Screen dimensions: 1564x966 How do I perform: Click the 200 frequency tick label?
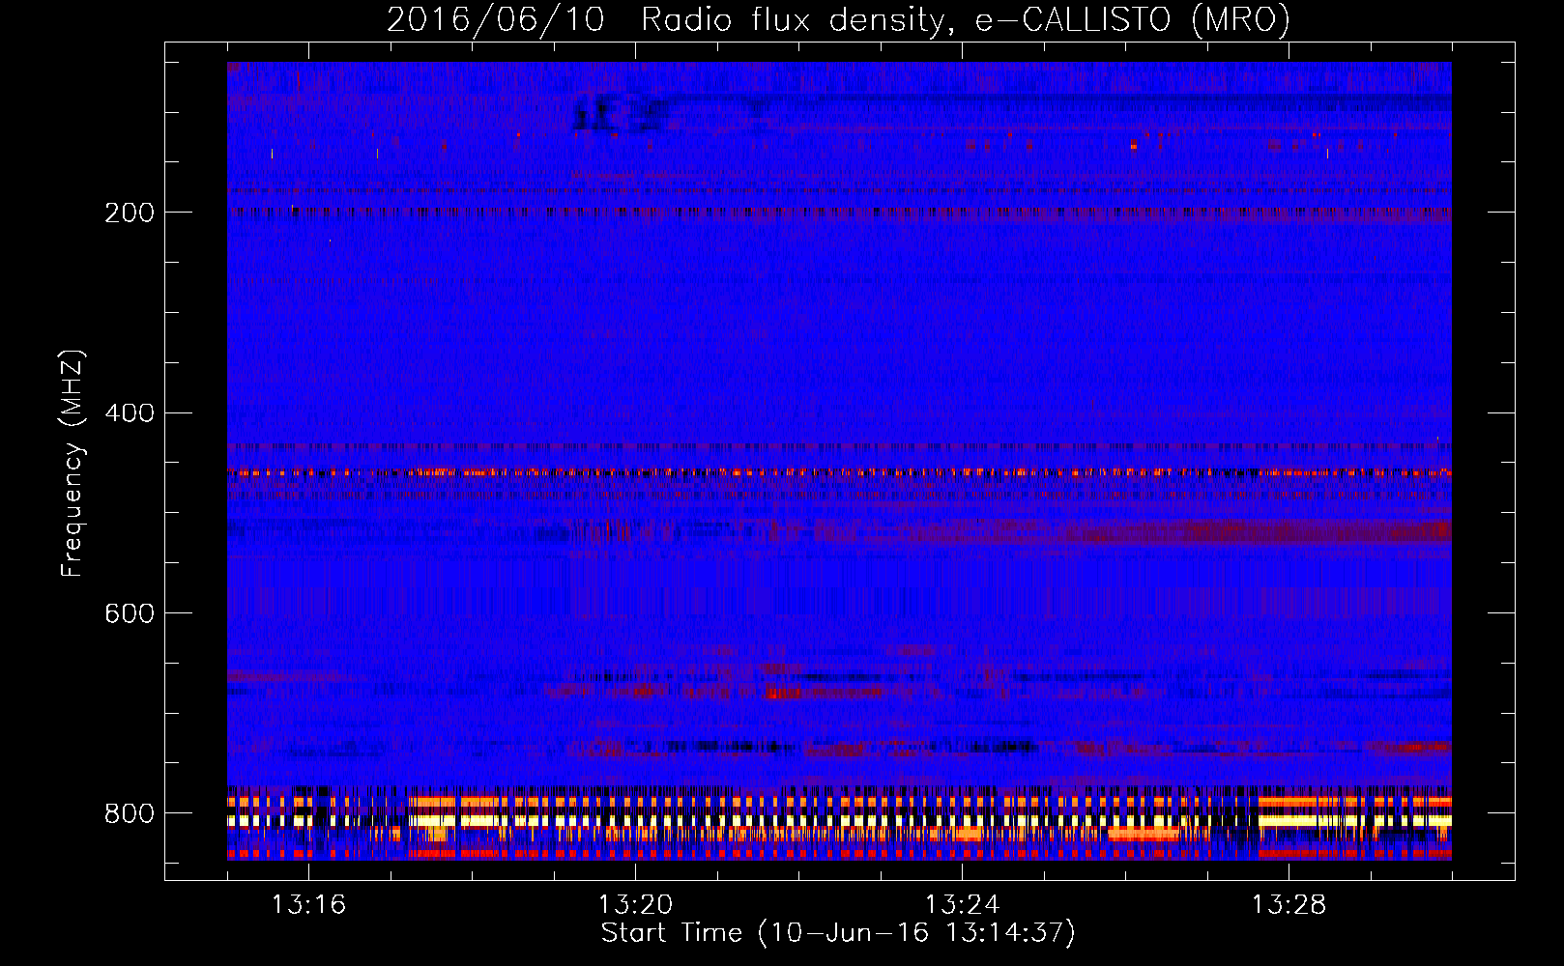pyautogui.click(x=130, y=213)
